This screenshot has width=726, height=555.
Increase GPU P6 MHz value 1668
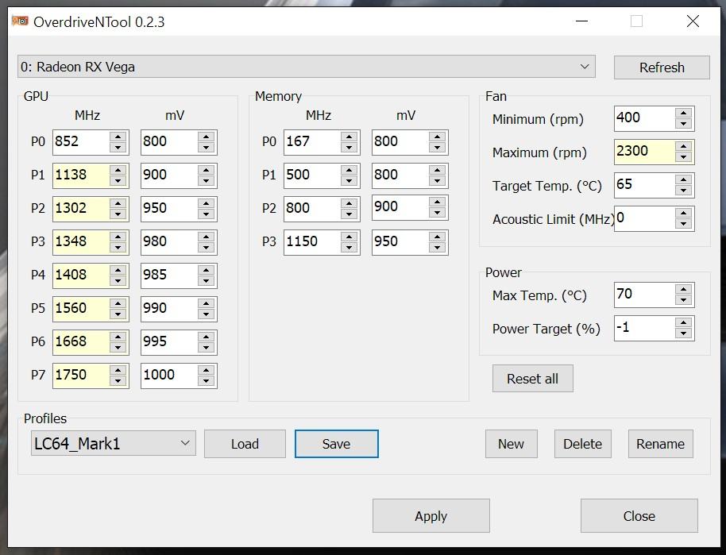click(x=118, y=337)
